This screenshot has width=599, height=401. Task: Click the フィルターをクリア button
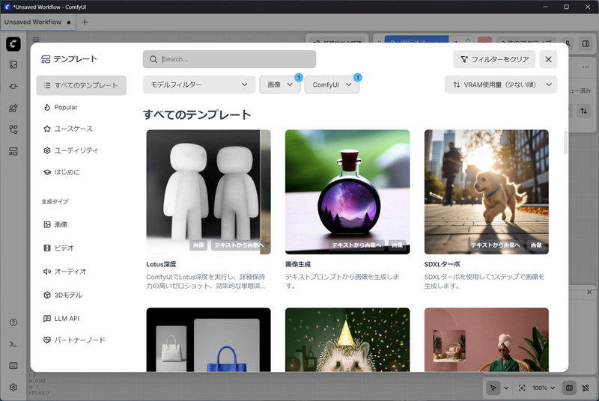(495, 59)
